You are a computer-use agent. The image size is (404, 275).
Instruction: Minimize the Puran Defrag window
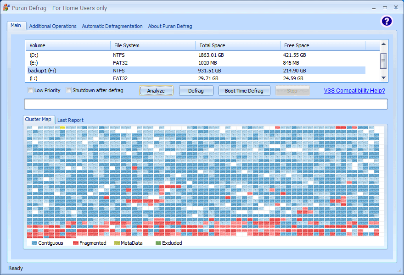(x=374, y=8)
